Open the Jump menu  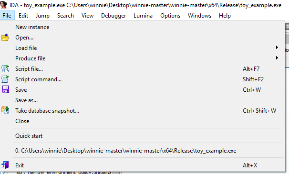(x=42, y=16)
